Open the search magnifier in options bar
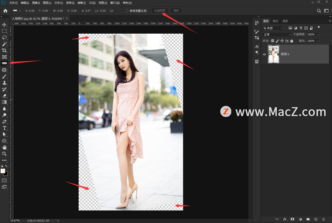This screenshot has width=332, height=223. [x=319, y=11]
